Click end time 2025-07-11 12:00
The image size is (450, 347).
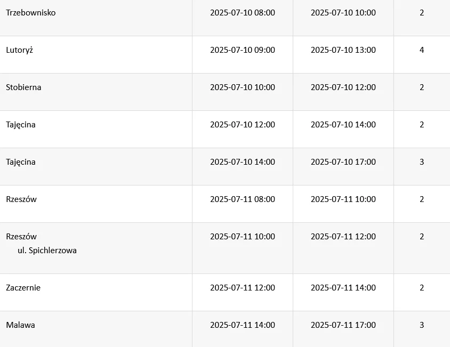point(343,237)
